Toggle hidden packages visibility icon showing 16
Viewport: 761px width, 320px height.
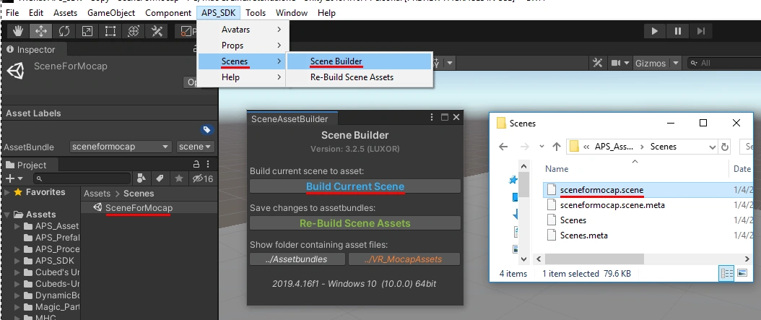[202, 178]
